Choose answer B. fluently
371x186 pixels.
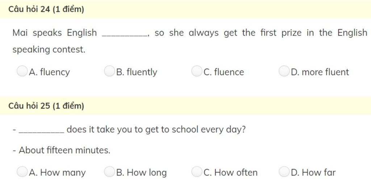click(x=109, y=72)
